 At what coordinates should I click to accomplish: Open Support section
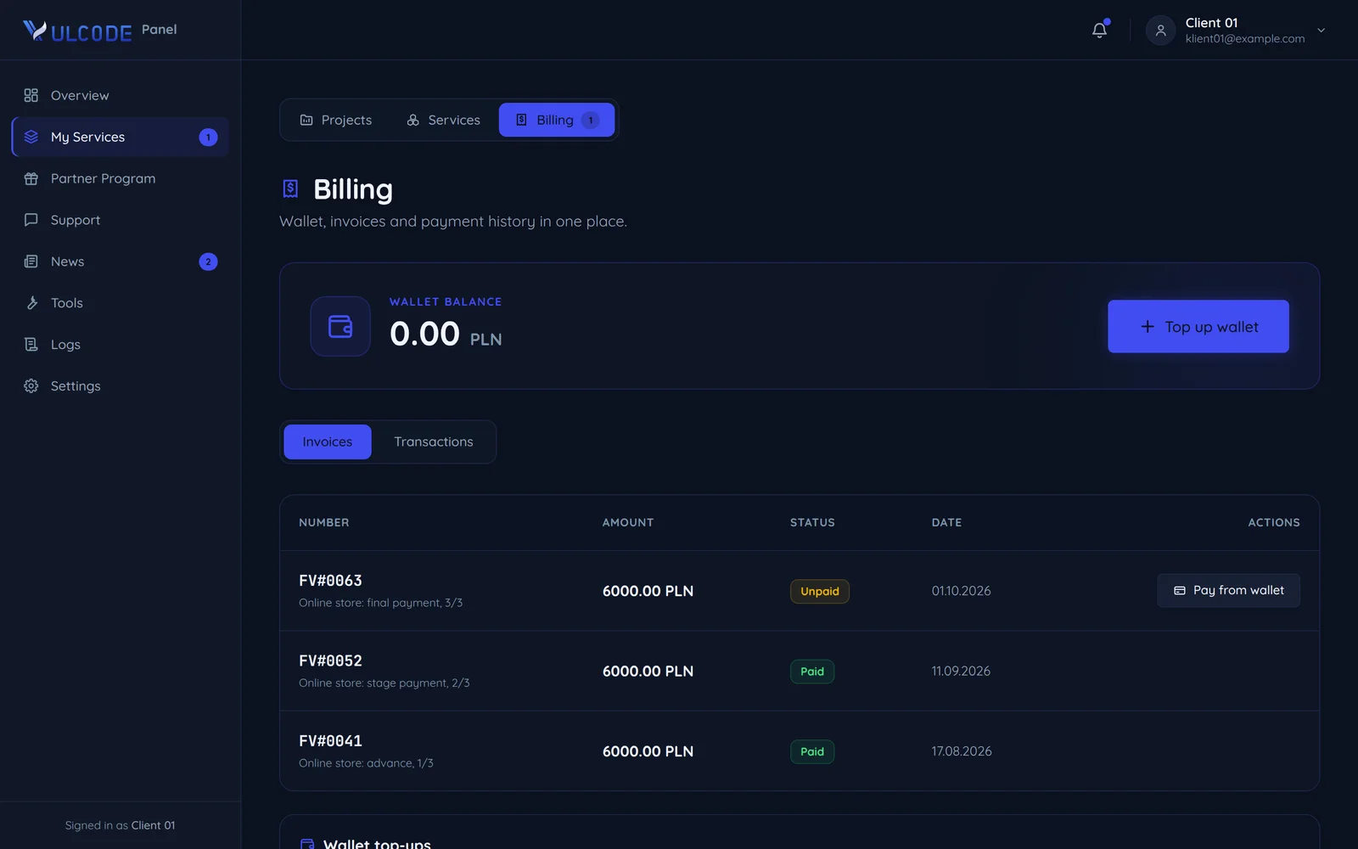[x=121, y=220]
